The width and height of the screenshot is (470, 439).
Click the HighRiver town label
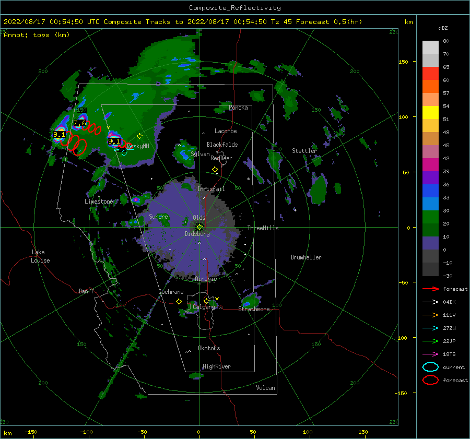point(217,366)
